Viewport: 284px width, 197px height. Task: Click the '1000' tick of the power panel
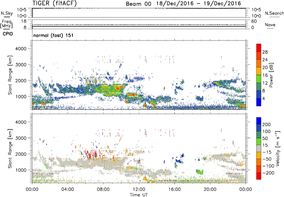pos(21,96)
